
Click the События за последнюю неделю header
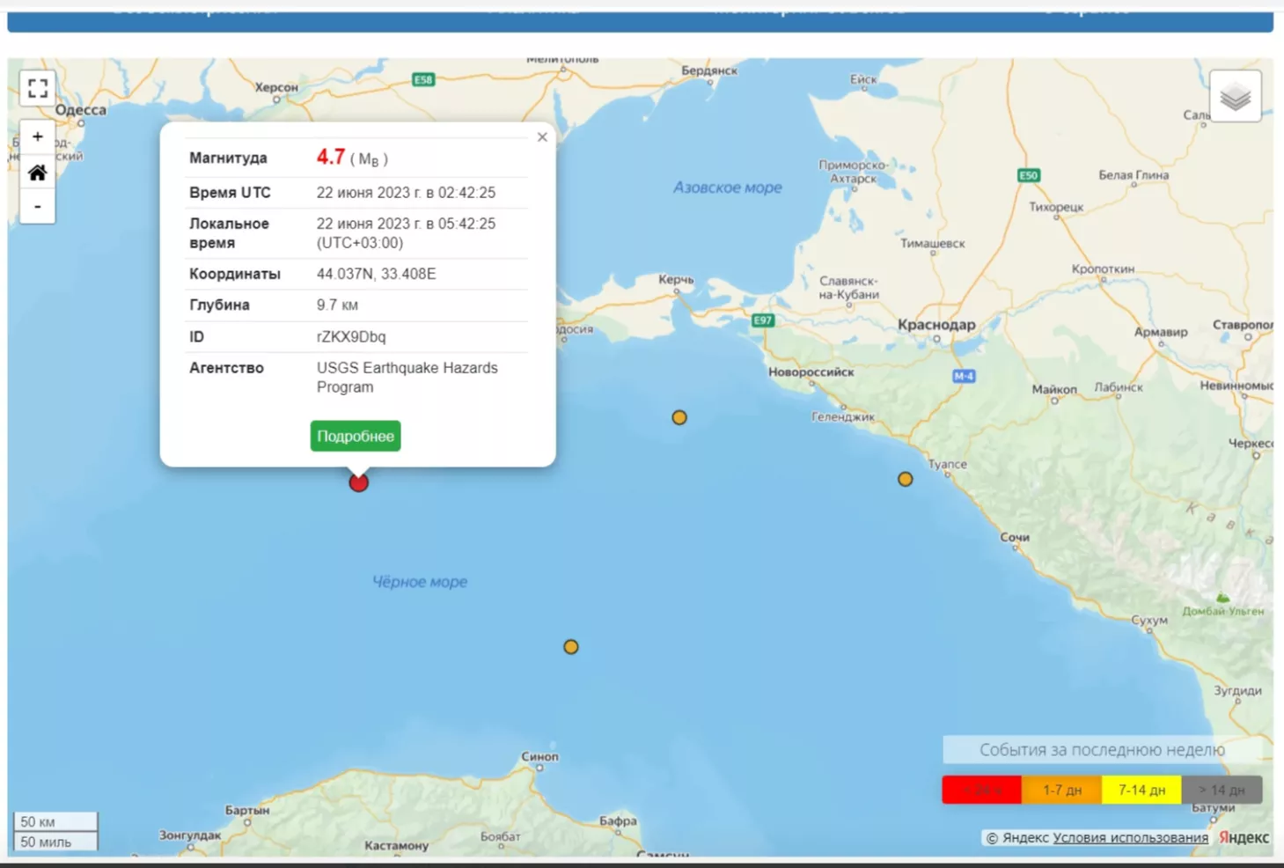tap(1102, 750)
